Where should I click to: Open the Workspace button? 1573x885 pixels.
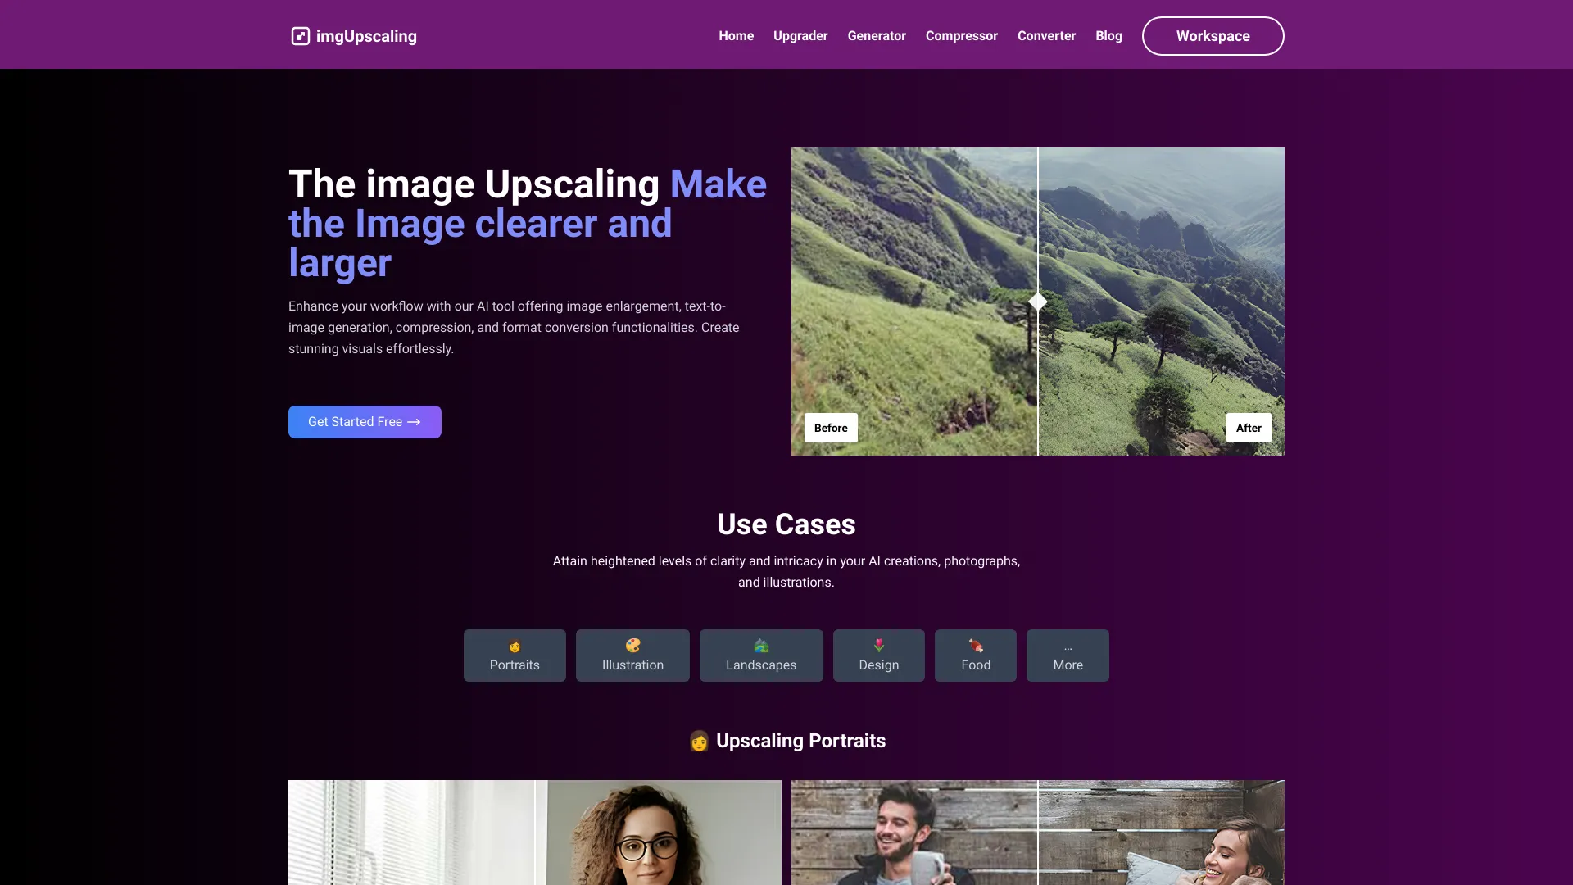[x=1213, y=36]
